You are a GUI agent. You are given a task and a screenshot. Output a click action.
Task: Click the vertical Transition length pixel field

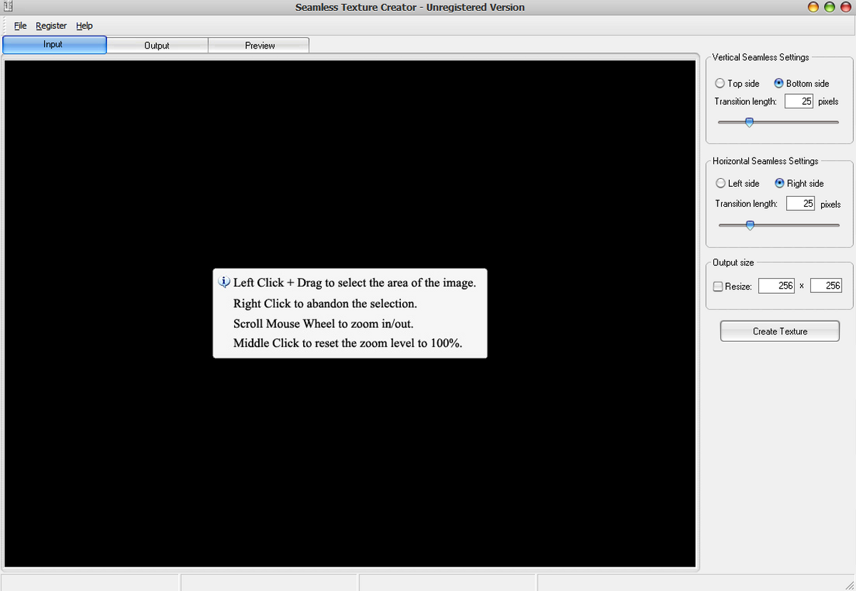click(x=799, y=101)
